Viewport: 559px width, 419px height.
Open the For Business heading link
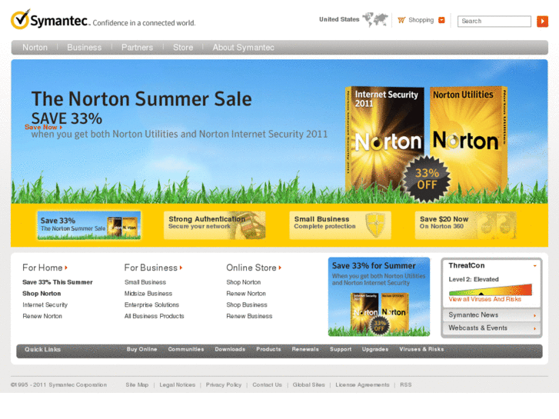[x=151, y=268]
